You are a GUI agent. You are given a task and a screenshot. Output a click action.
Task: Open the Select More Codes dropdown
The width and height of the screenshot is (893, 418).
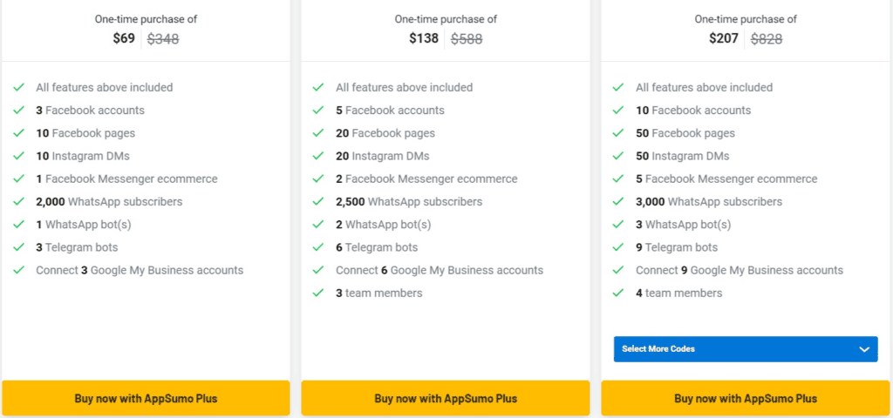pyautogui.click(x=746, y=349)
